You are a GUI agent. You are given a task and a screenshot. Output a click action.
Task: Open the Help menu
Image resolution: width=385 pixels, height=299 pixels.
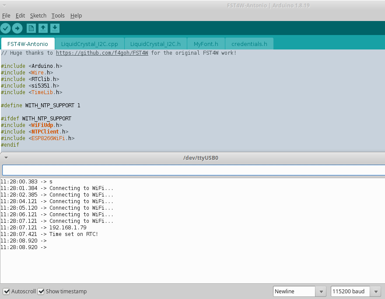[x=76, y=16]
